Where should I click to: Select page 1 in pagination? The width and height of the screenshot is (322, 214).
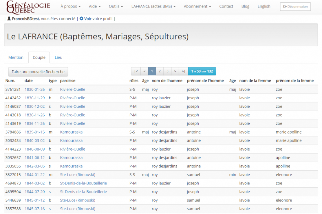click(x=152, y=71)
